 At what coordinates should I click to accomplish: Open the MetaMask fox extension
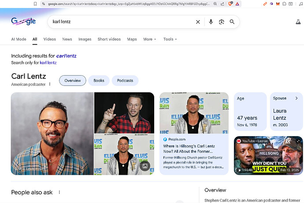point(278,4)
